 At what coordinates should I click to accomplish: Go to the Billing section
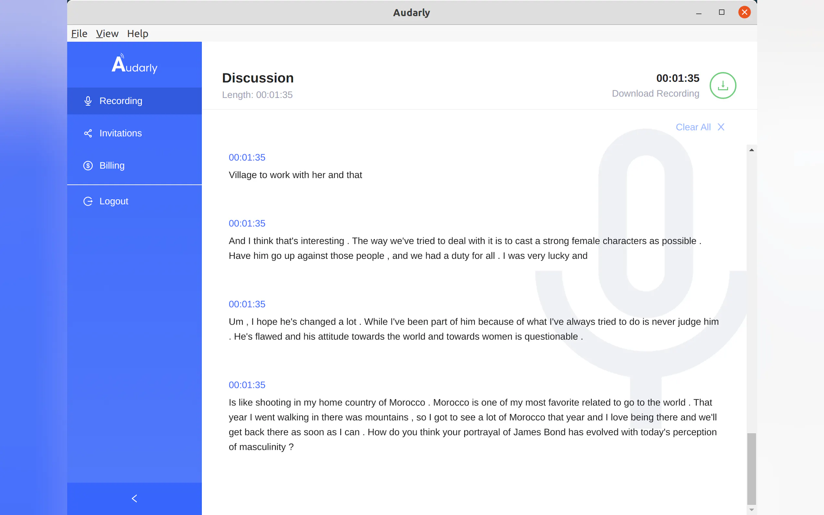(x=112, y=165)
